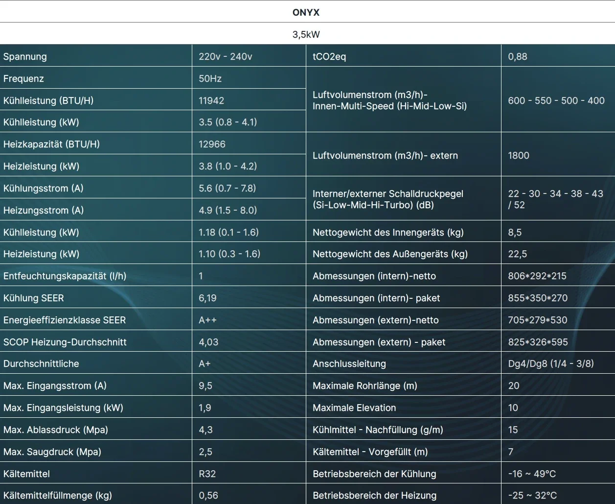Click the 3,5kW subheading row
615x504 pixels.
click(306, 34)
